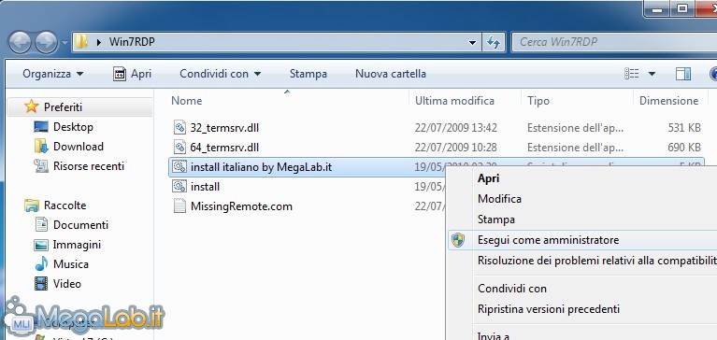
Task: Focus the Cerca Win7RDP search field
Action: click(613, 42)
